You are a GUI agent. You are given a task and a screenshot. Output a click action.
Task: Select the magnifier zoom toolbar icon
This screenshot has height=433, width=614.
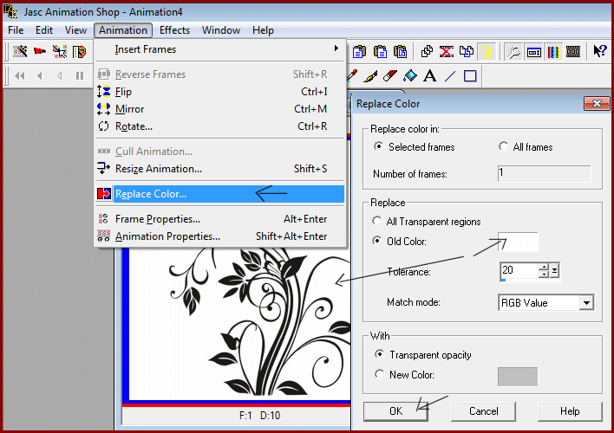click(513, 51)
